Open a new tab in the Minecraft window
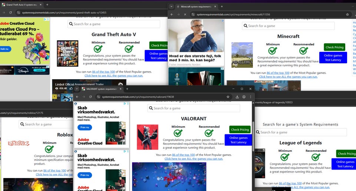The image size is (356, 191). (x=222, y=7)
